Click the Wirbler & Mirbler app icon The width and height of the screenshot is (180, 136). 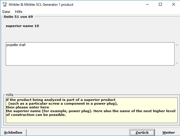click(4, 4)
